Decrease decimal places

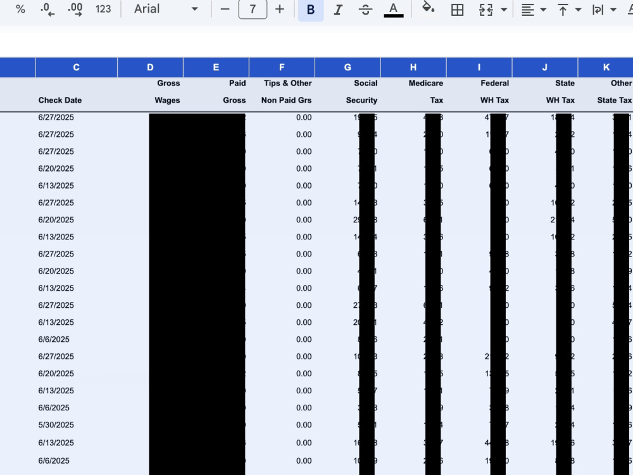pos(47,9)
